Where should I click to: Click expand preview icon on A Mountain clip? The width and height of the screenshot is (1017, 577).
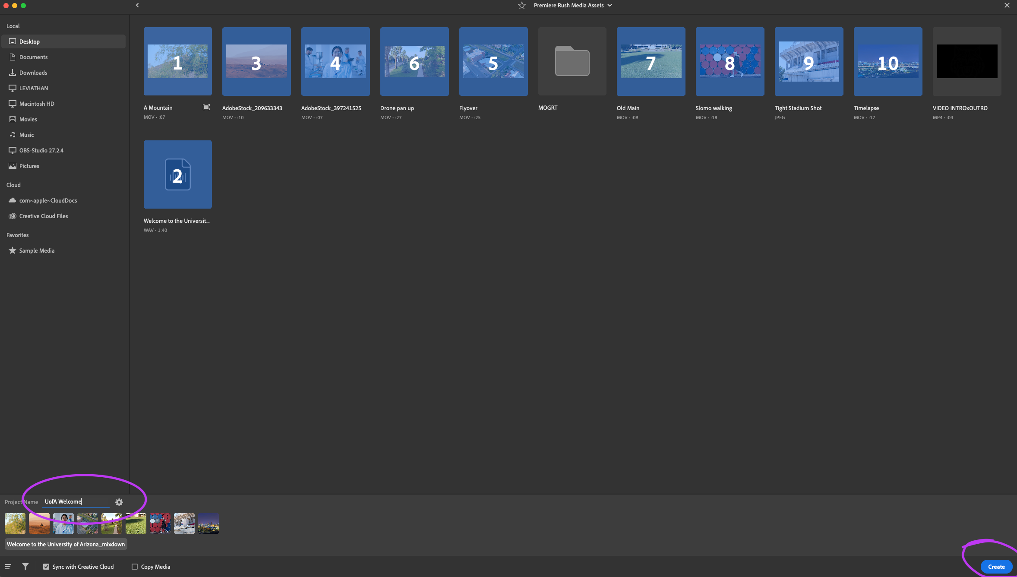[206, 108]
